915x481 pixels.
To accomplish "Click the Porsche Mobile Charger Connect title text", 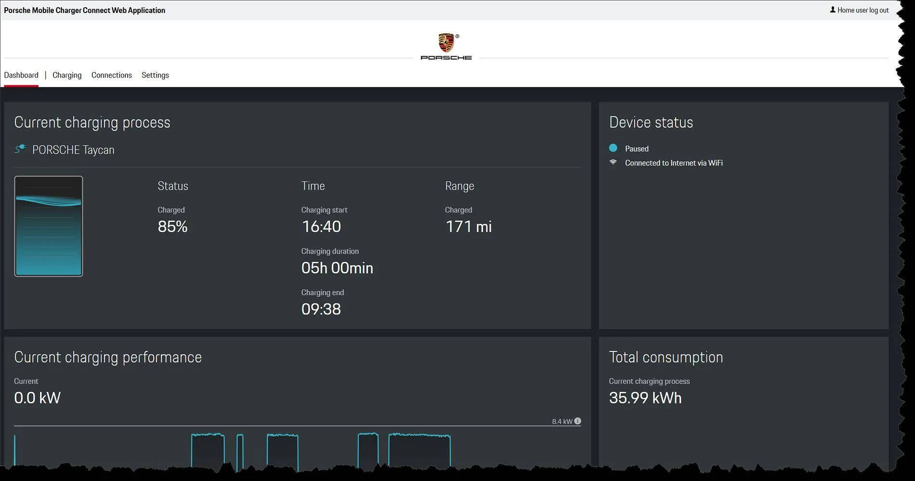I will [x=85, y=10].
